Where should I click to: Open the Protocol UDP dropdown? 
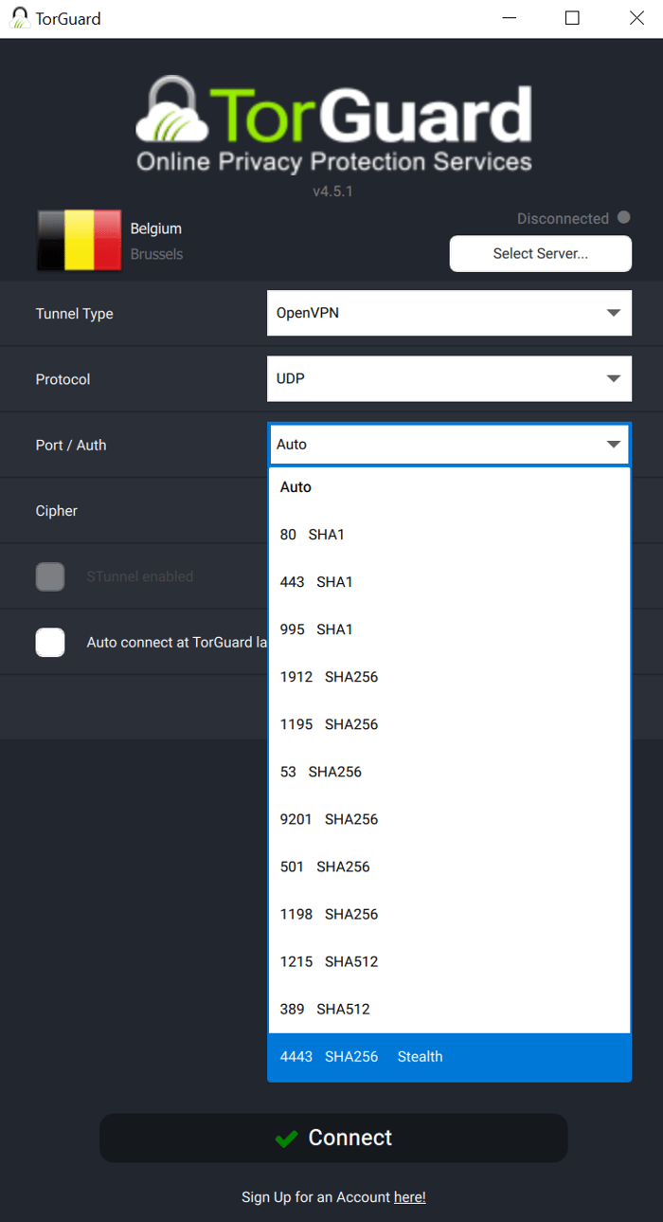coord(449,378)
